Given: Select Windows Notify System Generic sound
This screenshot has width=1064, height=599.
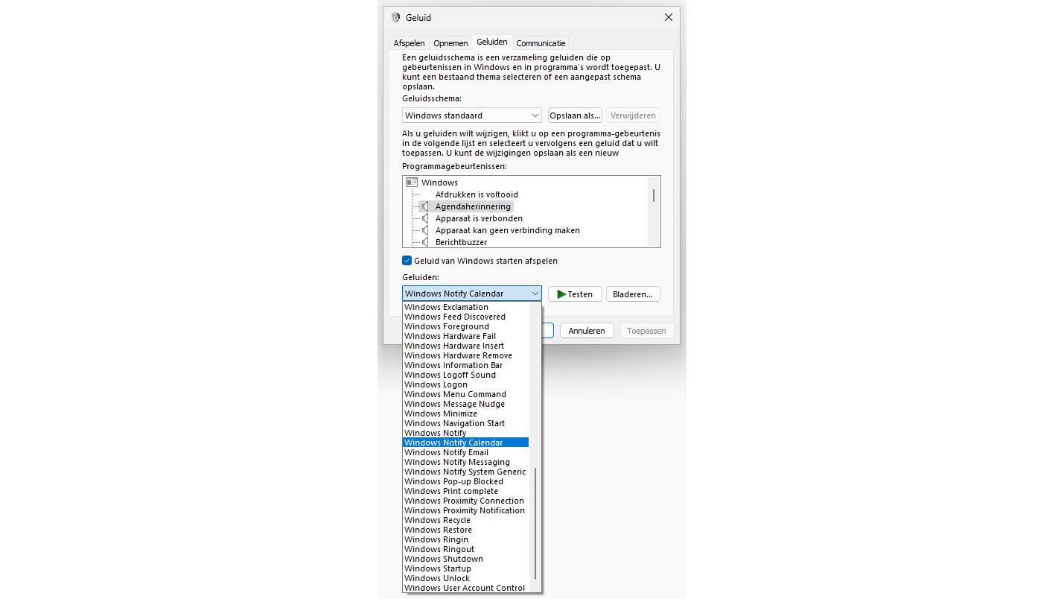Looking at the screenshot, I should coord(466,472).
